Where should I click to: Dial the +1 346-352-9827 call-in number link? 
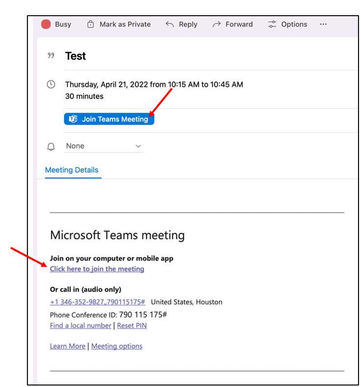point(97,302)
